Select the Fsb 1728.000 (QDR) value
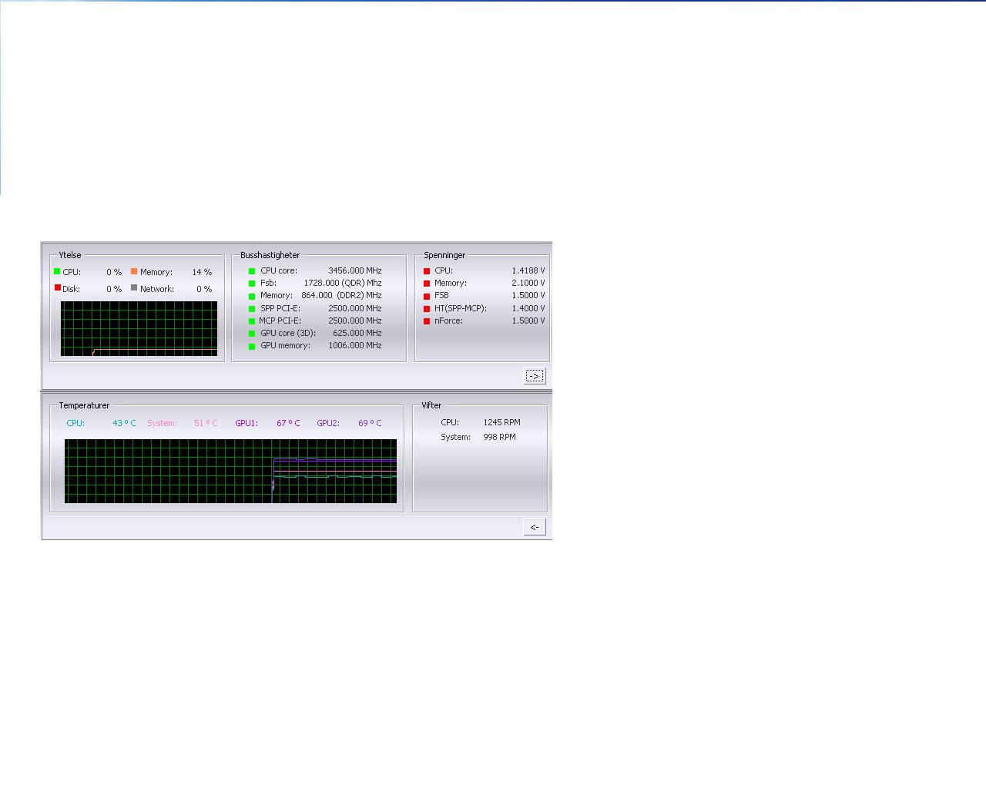The width and height of the screenshot is (986, 789). coord(343,283)
